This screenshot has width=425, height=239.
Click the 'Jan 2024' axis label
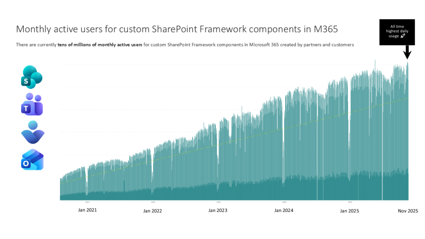click(284, 210)
